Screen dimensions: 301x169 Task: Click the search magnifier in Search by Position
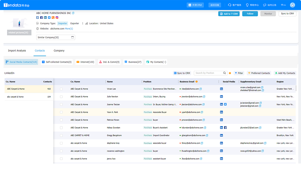(224, 73)
